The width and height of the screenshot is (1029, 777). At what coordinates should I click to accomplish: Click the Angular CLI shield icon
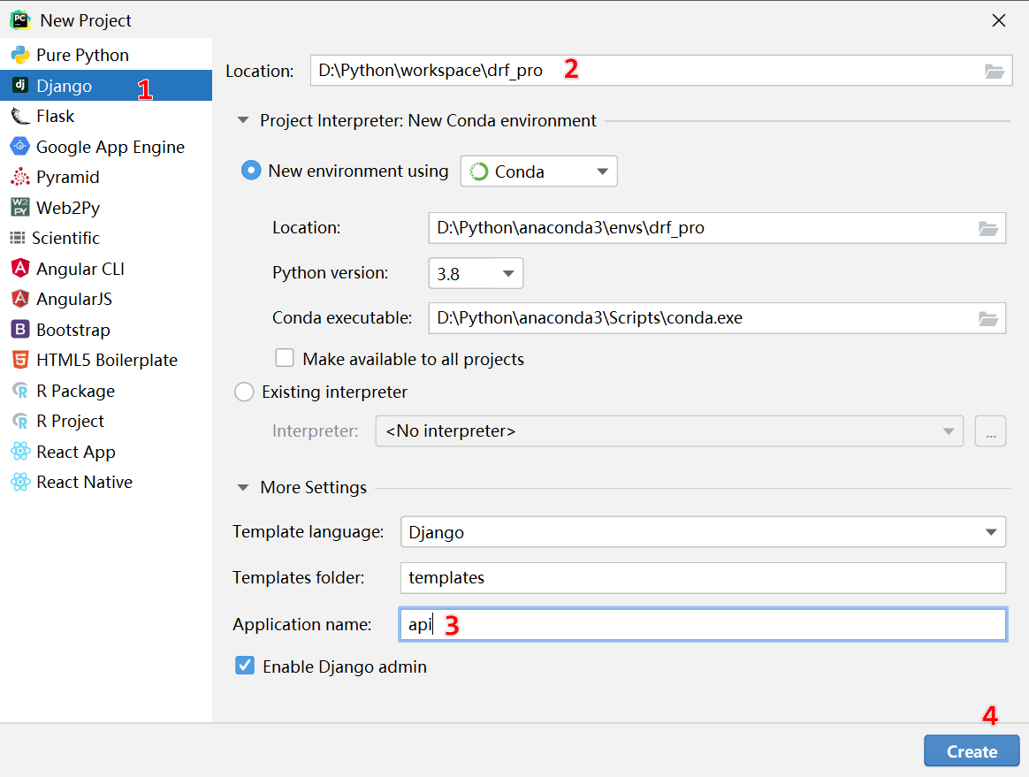coord(20,269)
